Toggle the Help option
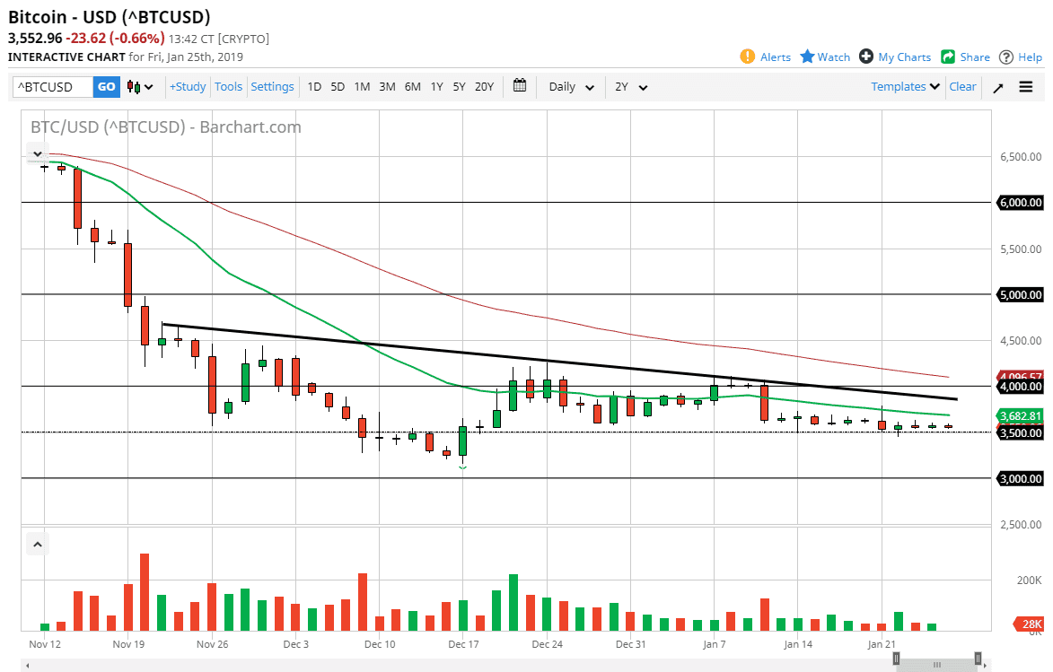The image size is (1053, 672). pyautogui.click(x=1007, y=57)
